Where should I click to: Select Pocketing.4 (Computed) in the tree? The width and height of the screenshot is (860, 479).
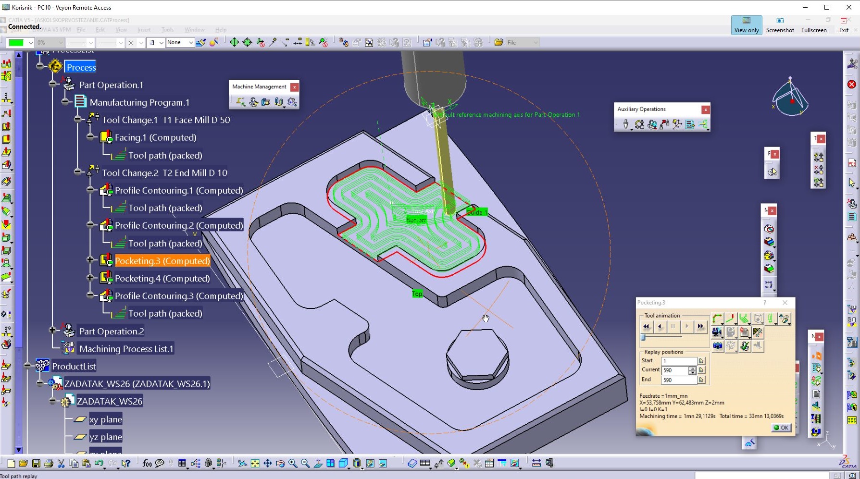162,278
